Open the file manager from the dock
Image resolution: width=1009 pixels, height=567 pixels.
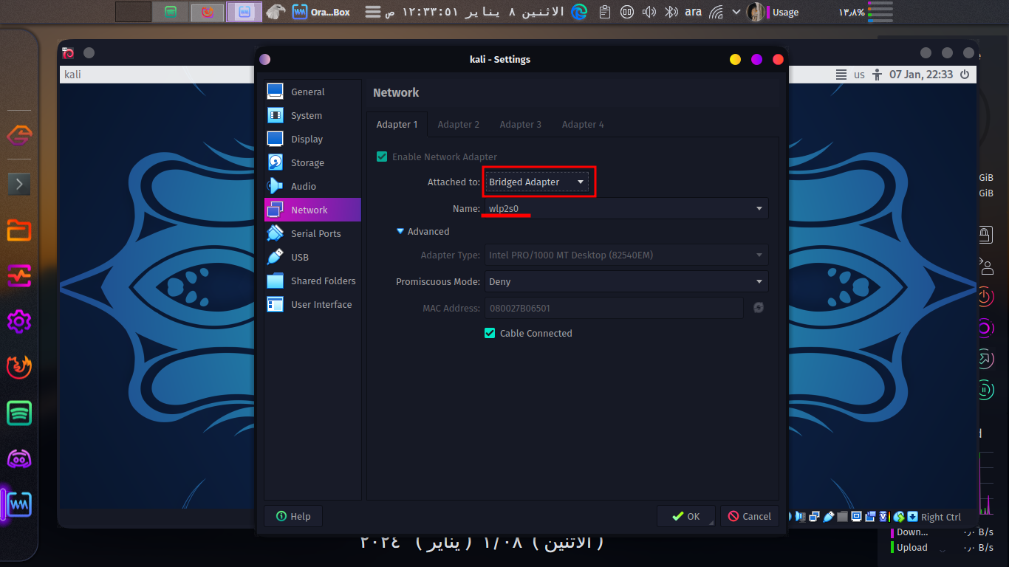[19, 230]
